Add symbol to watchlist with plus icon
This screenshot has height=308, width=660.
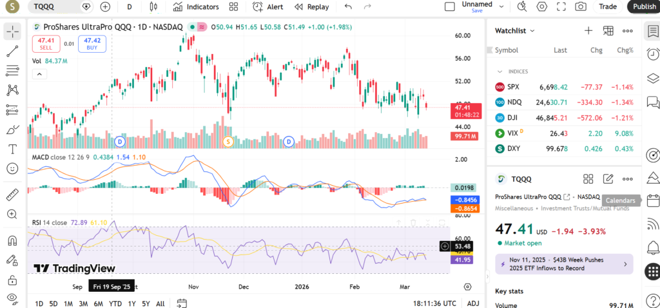point(588,30)
